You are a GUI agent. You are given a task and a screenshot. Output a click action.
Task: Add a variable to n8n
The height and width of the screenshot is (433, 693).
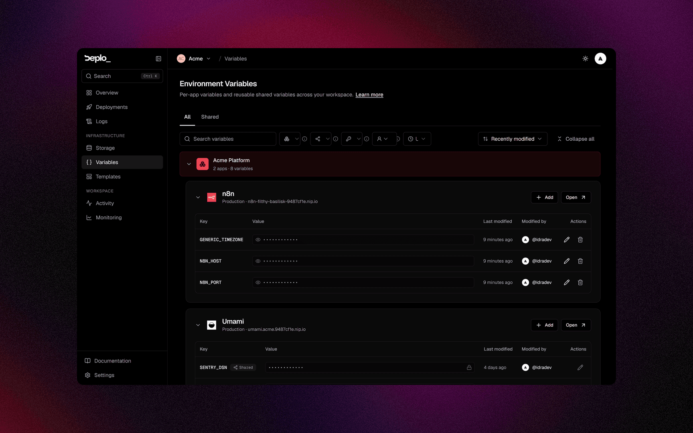point(545,197)
